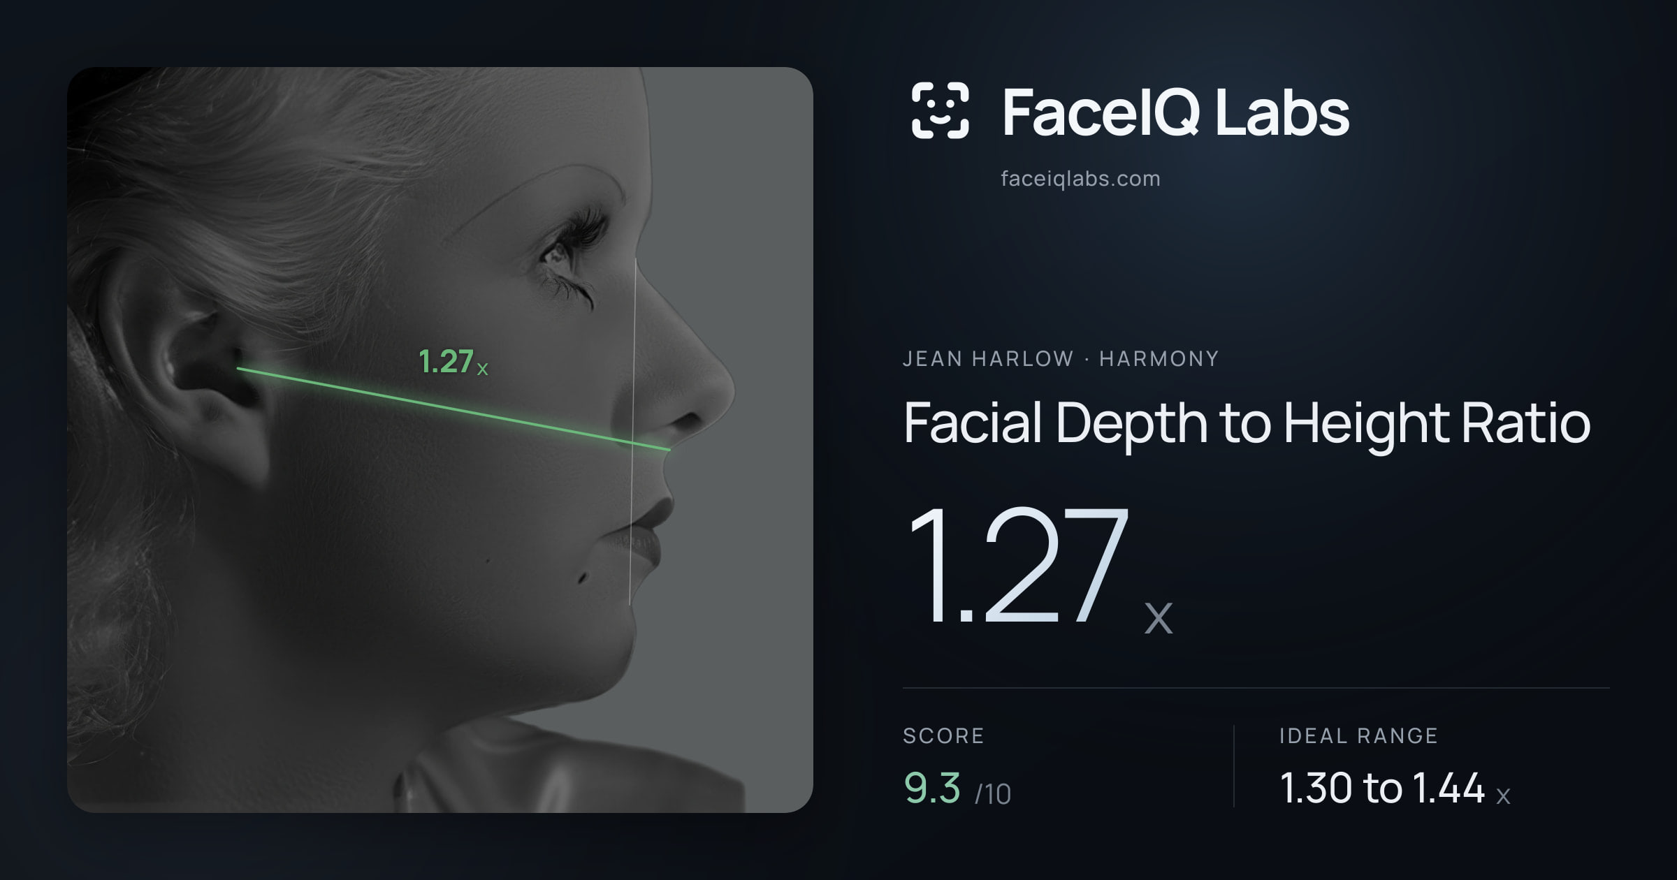Click the 9.3 /10 score value

click(x=957, y=789)
